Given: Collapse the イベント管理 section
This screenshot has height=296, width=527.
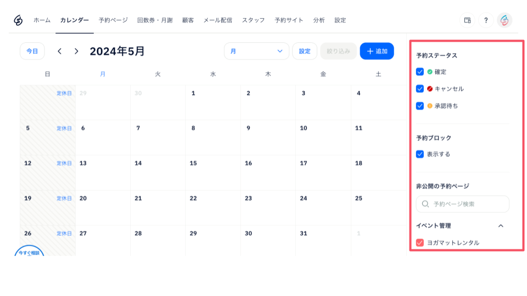Looking at the screenshot, I should 501,226.
